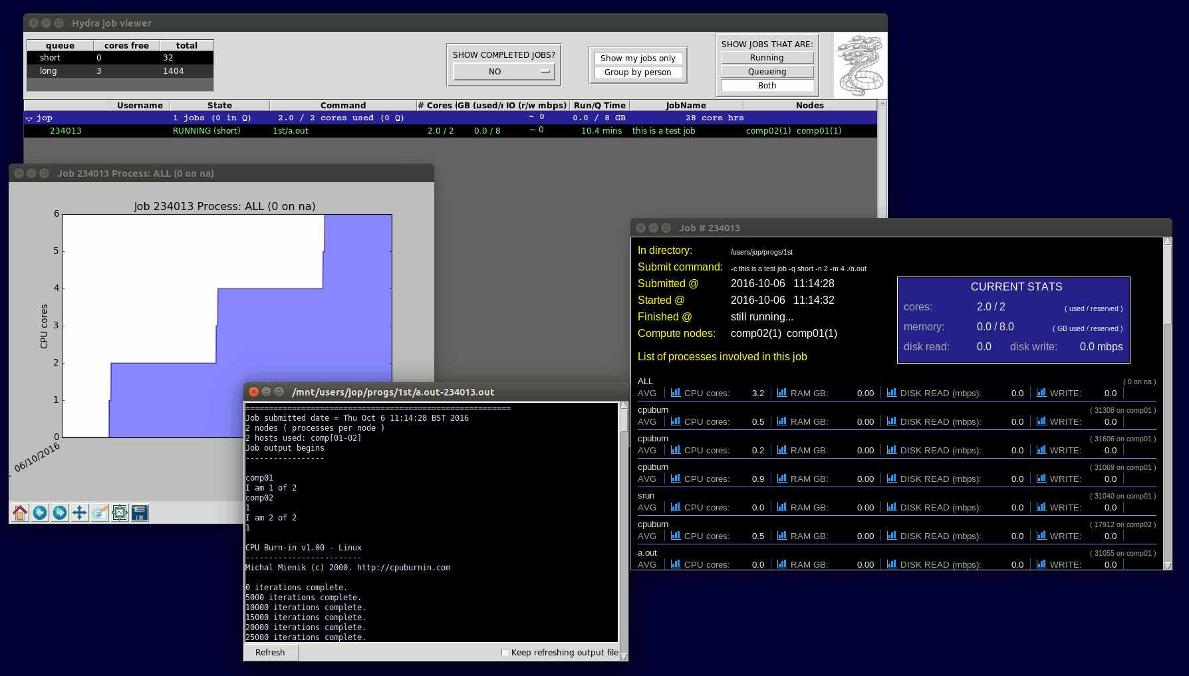Toggle Group by person

click(x=638, y=72)
